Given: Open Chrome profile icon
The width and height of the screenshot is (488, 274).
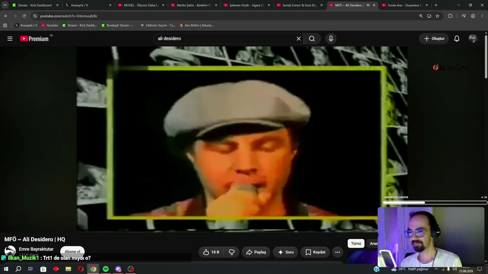Looking at the screenshot, I should (473, 16).
